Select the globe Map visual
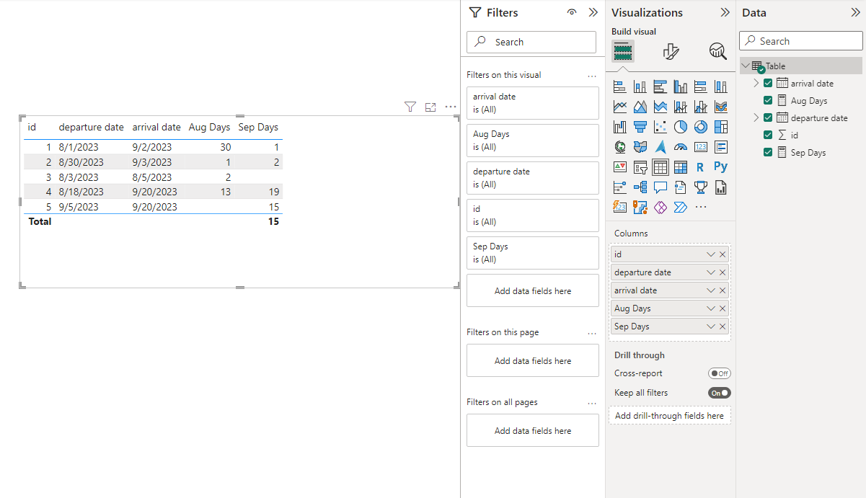Image resolution: width=866 pixels, height=498 pixels. tap(619, 147)
